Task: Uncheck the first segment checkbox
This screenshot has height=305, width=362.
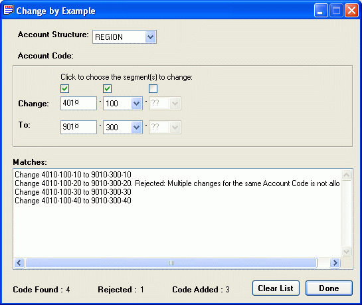Action: tap(65, 88)
